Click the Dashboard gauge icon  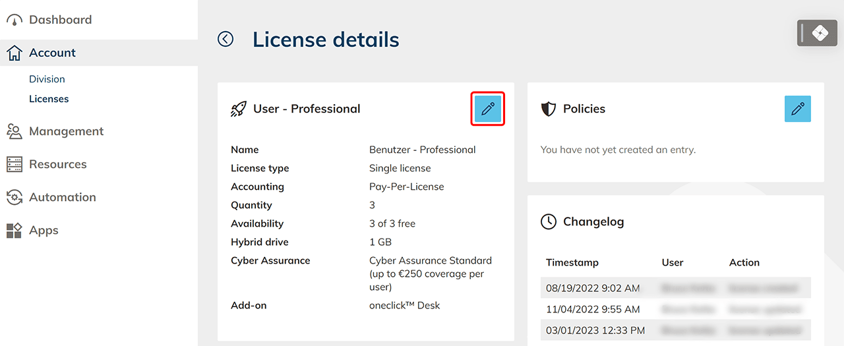[15, 20]
